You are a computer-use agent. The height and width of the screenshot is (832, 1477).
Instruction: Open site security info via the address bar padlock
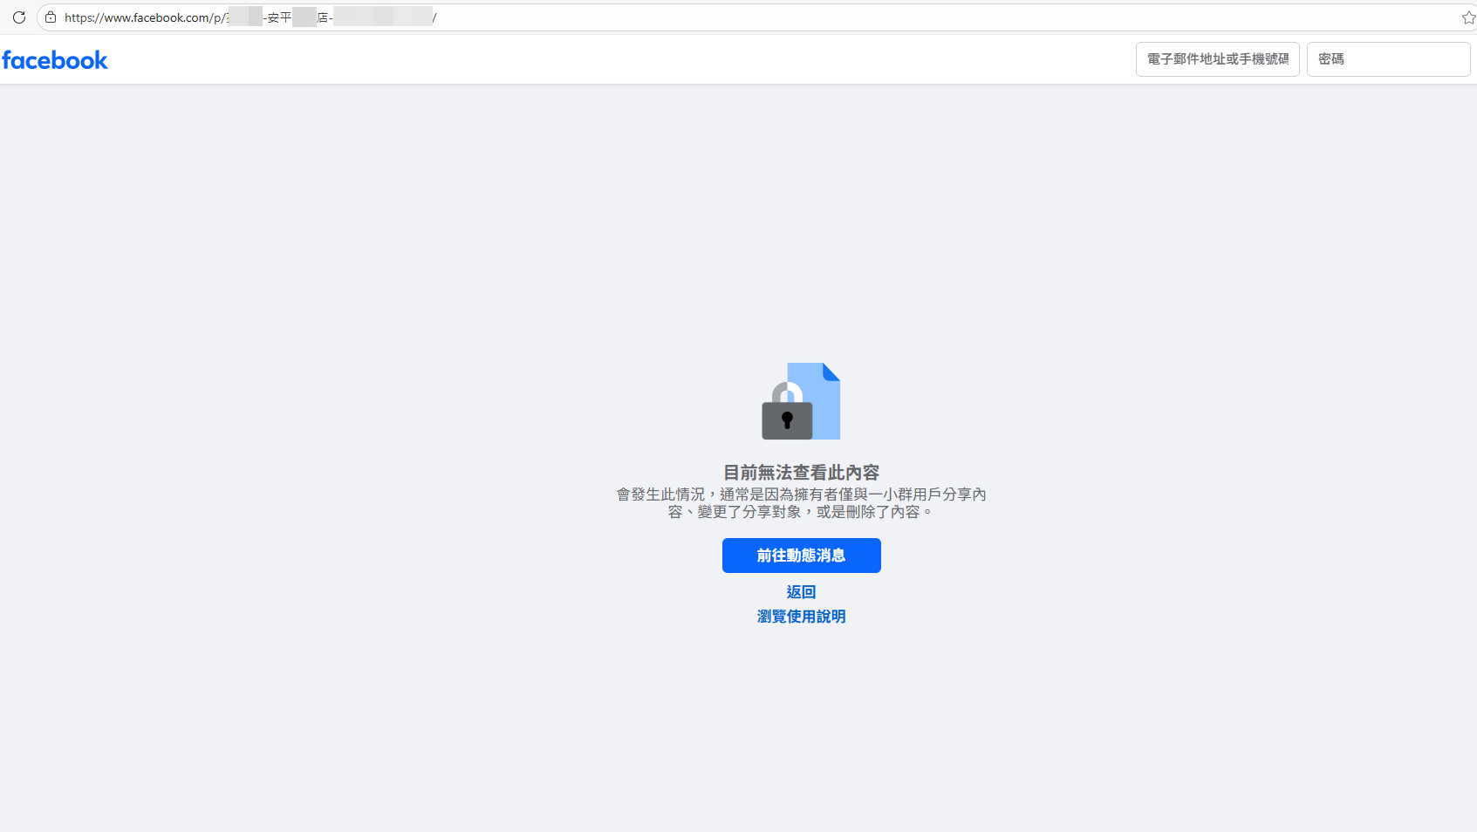click(x=51, y=17)
